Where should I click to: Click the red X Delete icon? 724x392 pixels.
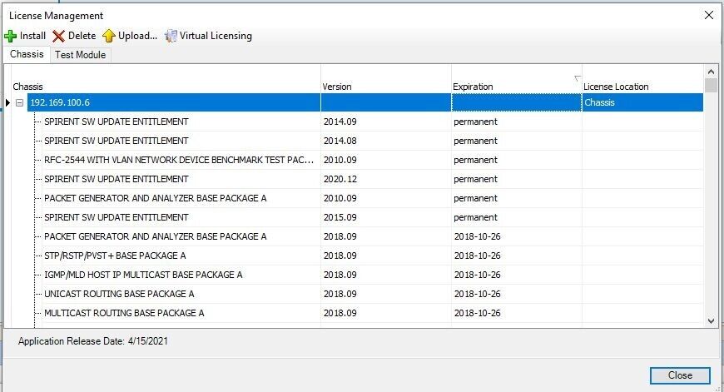click(x=58, y=36)
